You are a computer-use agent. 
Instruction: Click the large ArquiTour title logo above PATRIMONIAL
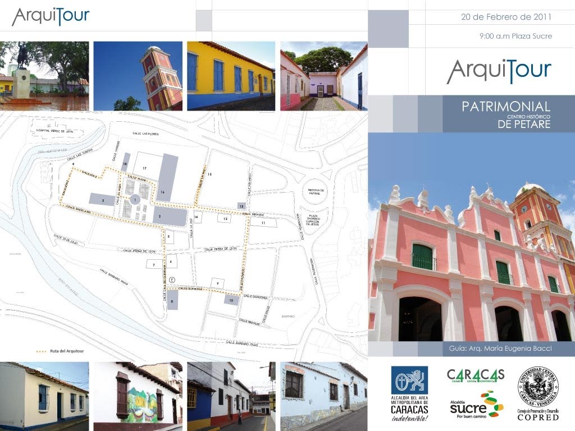click(499, 71)
